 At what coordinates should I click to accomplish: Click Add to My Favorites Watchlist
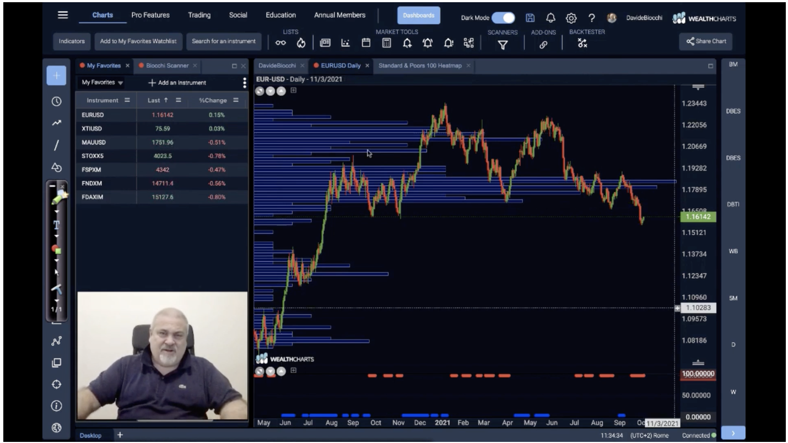coord(138,41)
